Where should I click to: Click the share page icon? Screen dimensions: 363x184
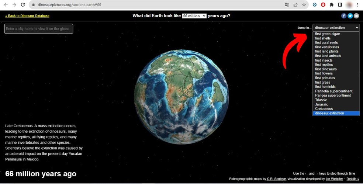tap(295, 5)
